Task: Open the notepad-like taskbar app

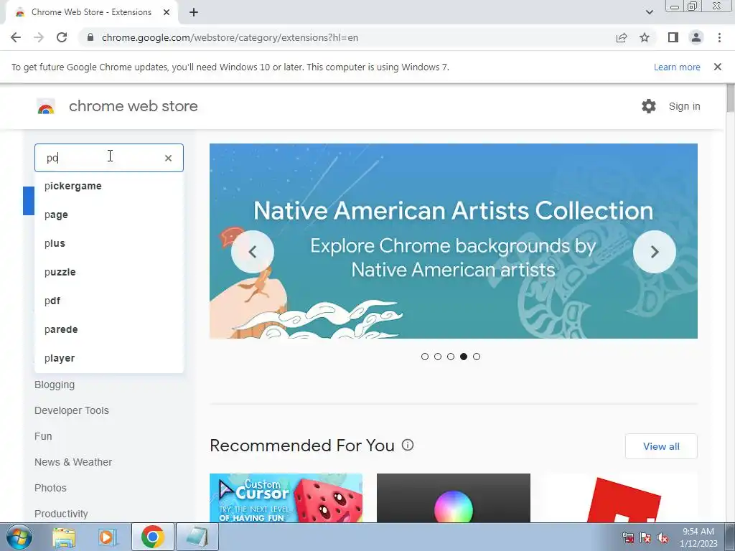Action: (197, 537)
